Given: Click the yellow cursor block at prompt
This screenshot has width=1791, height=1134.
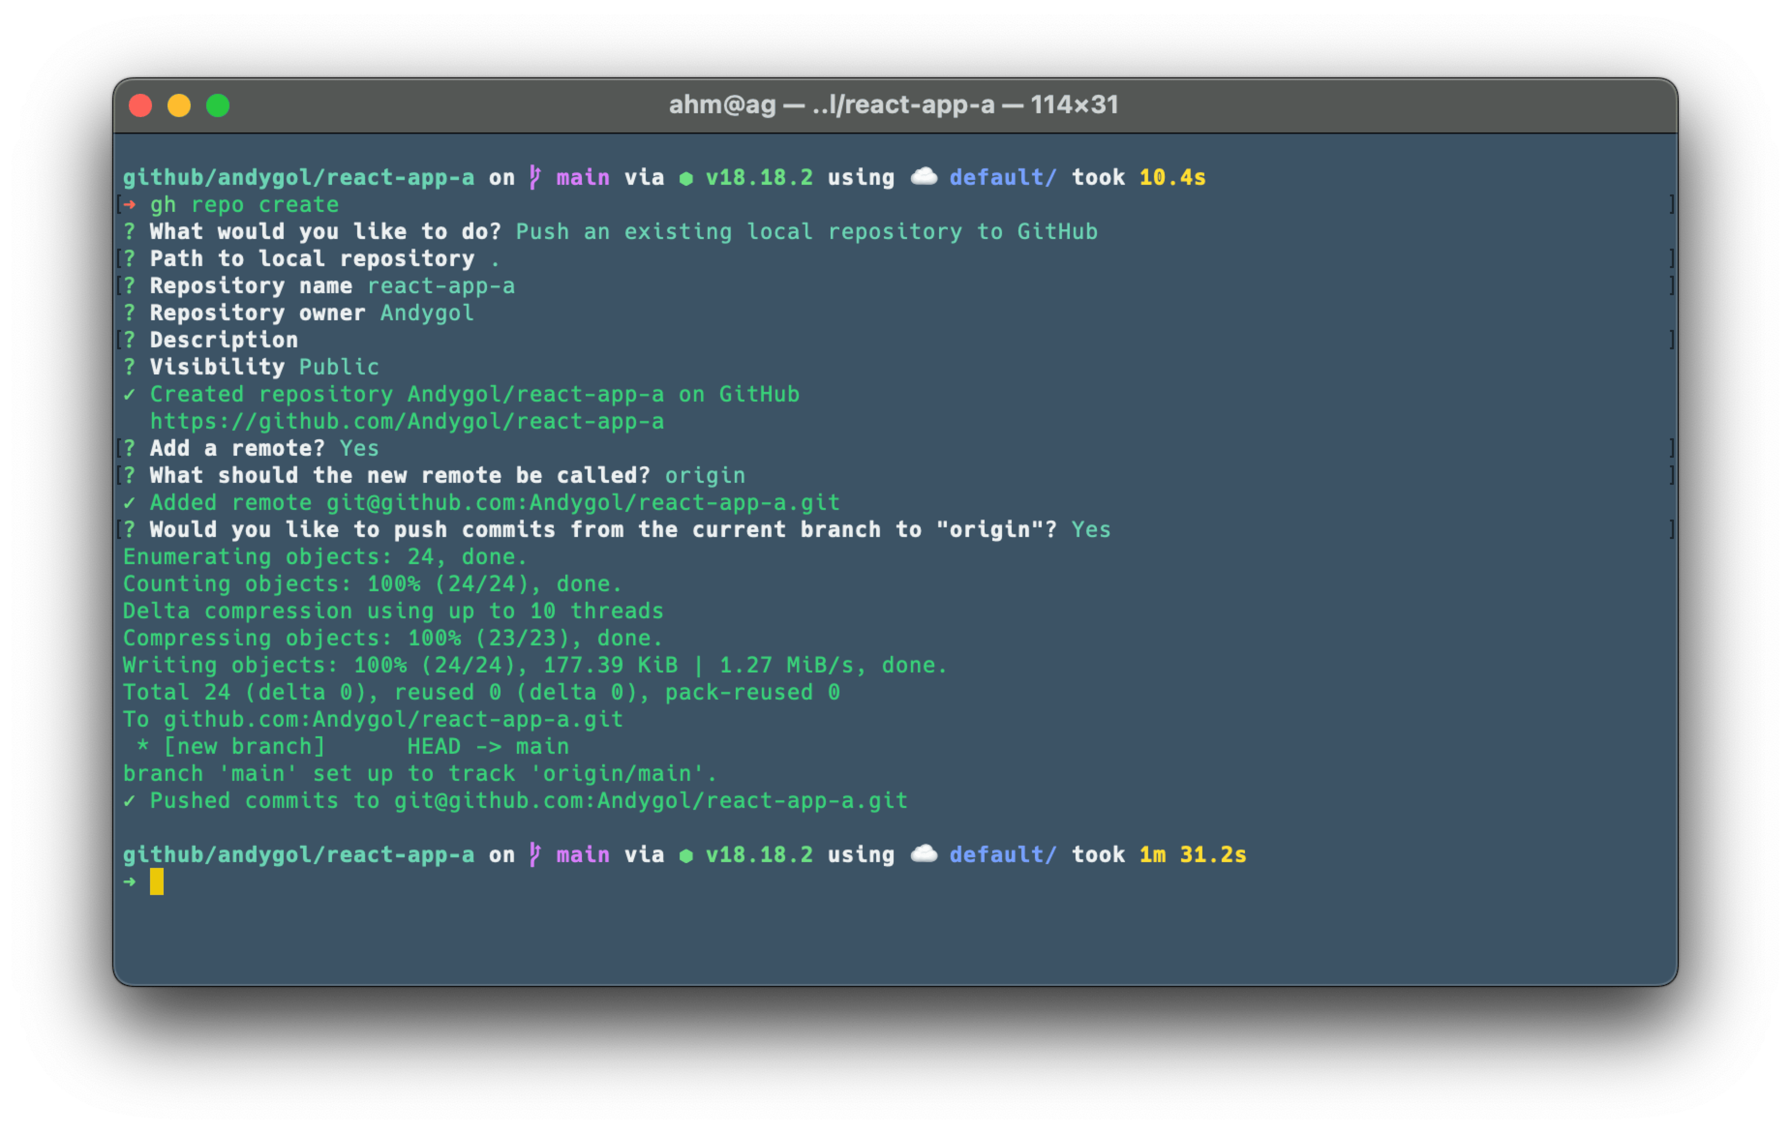Looking at the screenshot, I should tap(158, 881).
